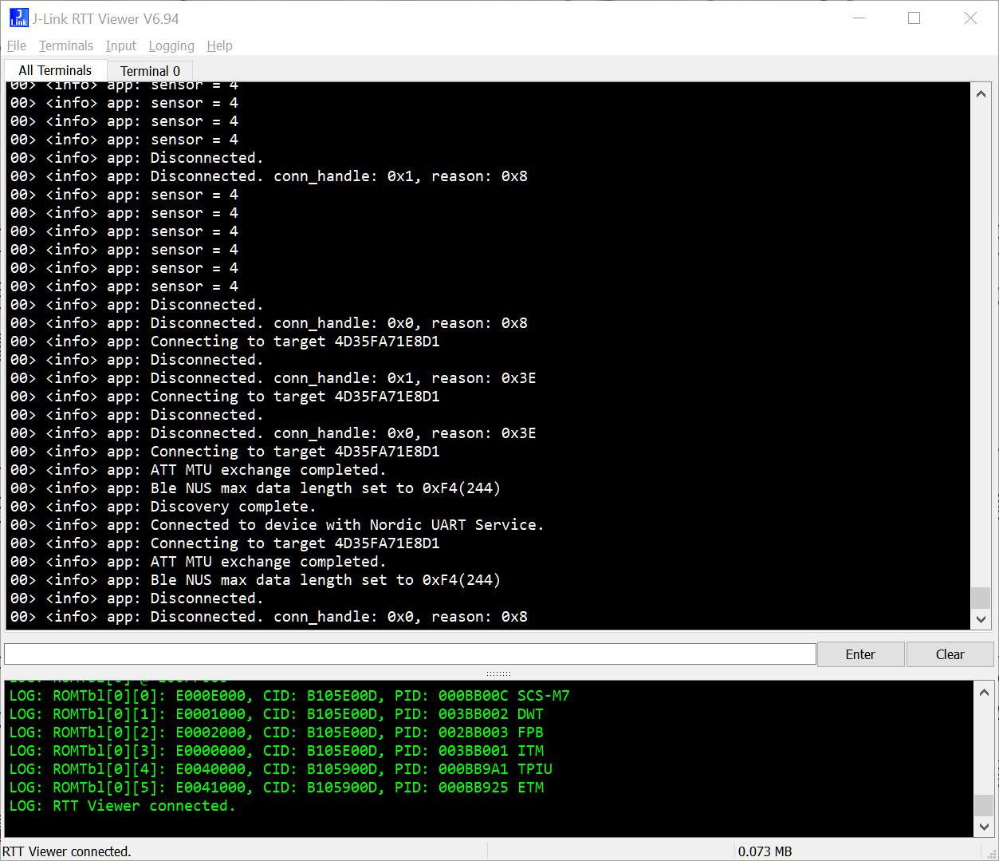Maximize the RTT Viewer window
Image resolution: width=999 pixels, height=861 pixels.
click(x=914, y=18)
